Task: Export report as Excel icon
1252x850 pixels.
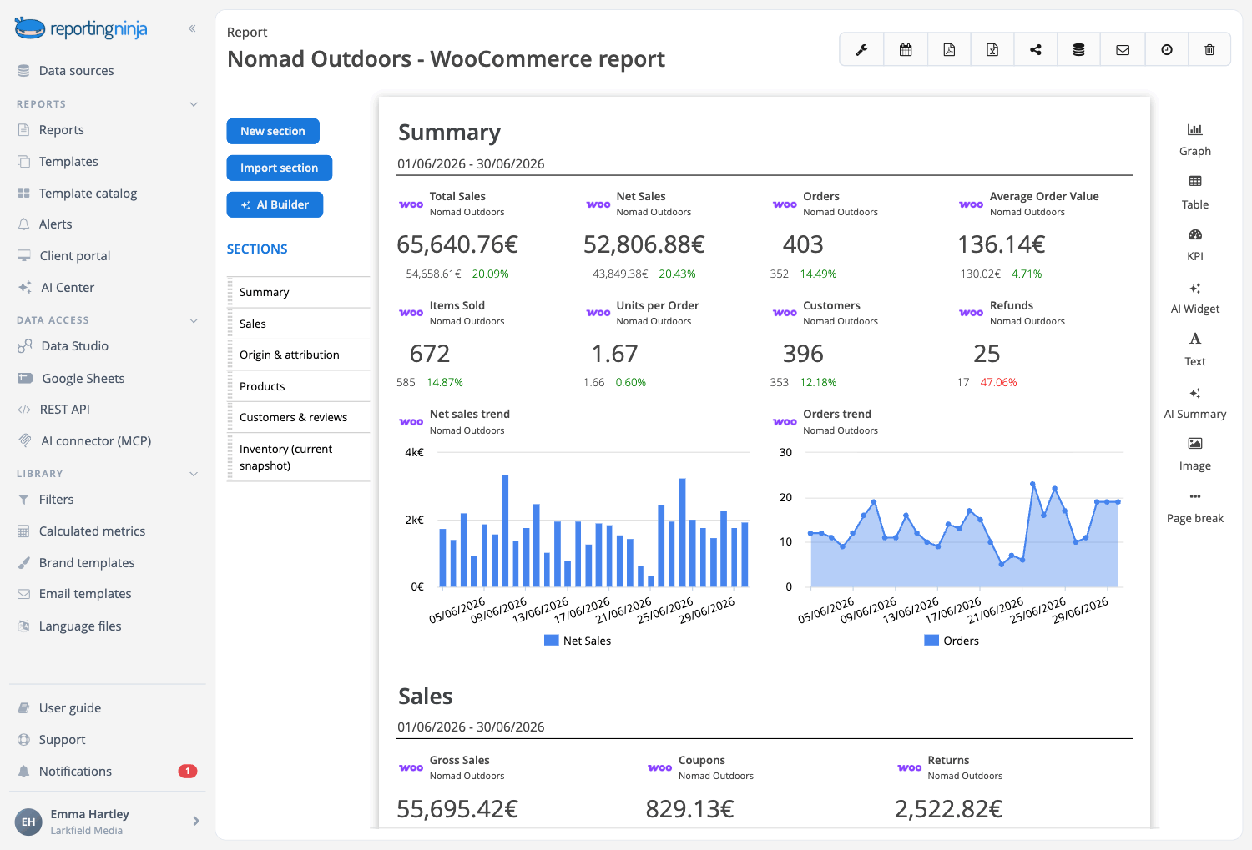Action: 992,50
